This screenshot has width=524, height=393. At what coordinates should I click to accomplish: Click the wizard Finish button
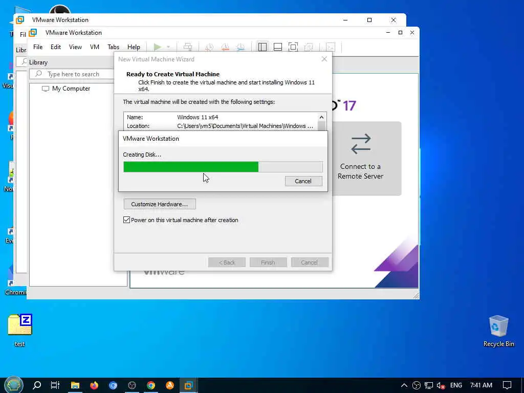click(268, 263)
